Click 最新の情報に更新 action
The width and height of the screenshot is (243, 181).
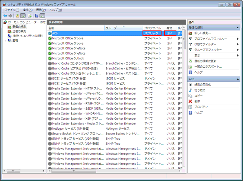[x=205, y=61]
